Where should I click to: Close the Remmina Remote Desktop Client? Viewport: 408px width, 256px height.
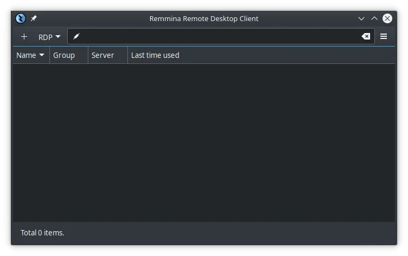[x=387, y=18]
